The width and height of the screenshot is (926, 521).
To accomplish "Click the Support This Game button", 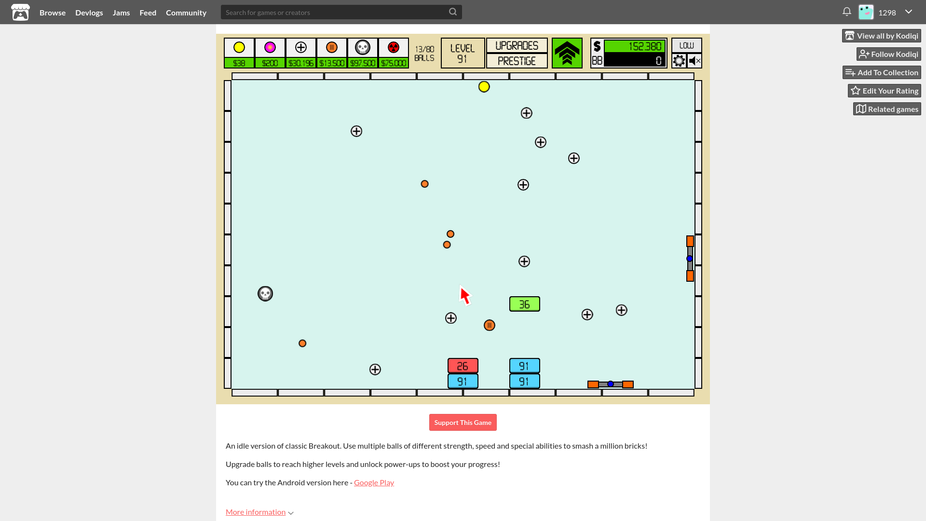I will [x=463, y=422].
